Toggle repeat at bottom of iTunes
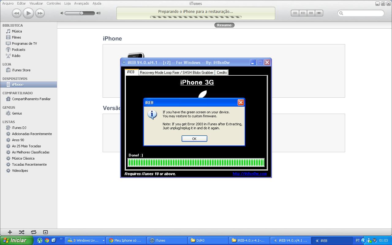The image size is (392, 245). [34, 232]
